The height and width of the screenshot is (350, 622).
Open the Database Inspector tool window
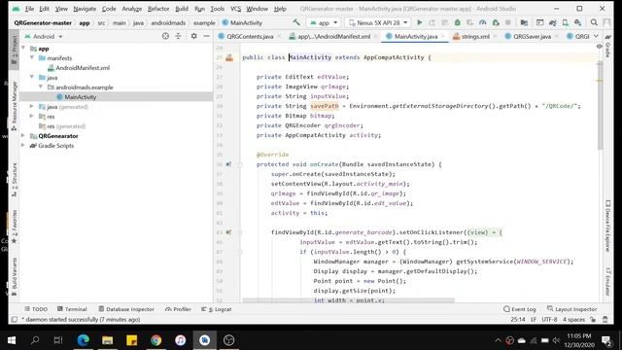pyautogui.click(x=126, y=309)
